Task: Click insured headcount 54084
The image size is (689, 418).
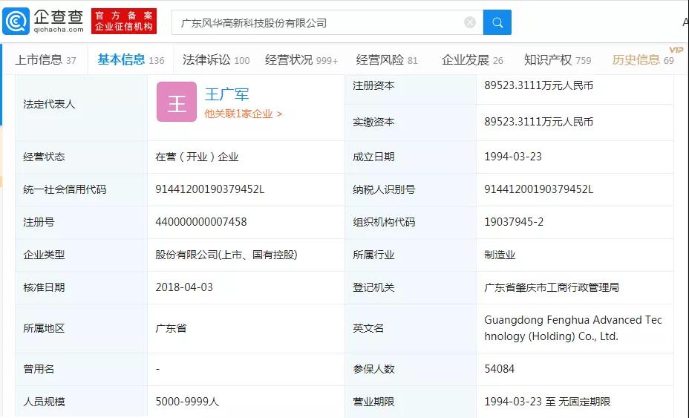Action: coord(499,369)
